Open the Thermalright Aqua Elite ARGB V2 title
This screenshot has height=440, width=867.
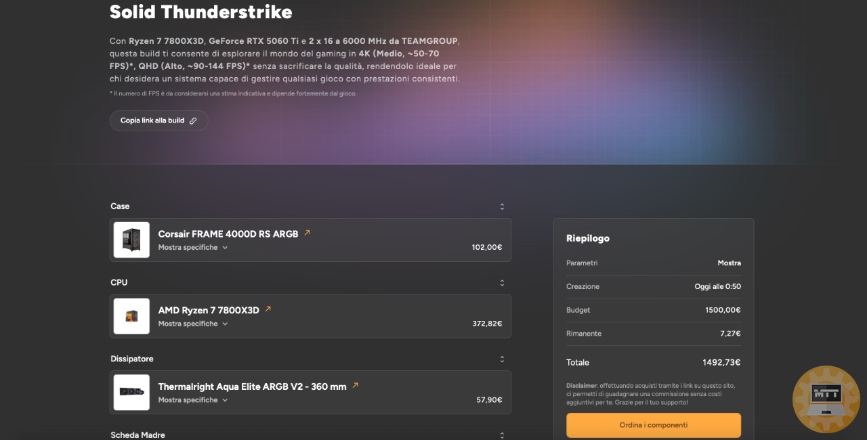pos(252,387)
